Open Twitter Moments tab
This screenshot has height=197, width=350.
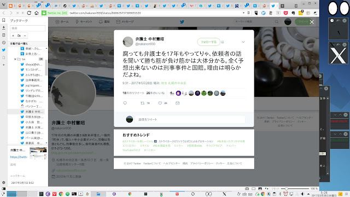coord(84,22)
